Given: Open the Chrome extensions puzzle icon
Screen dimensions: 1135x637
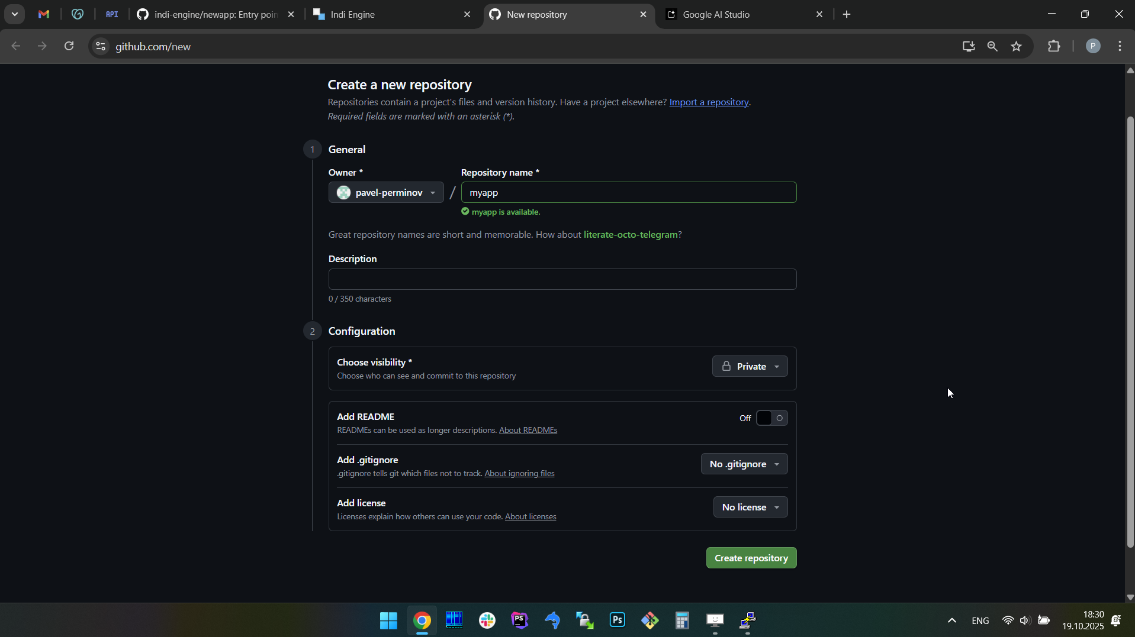Looking at the screenshot, I should pos(1054,46).
